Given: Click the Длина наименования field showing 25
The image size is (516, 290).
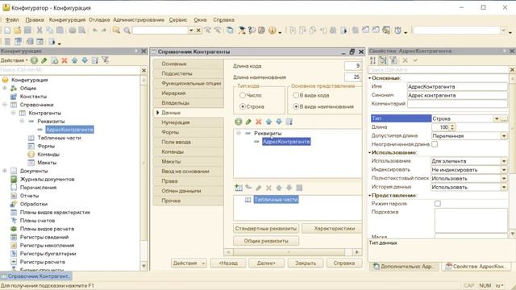Looking at the screenshot, I should click(353, 77).
